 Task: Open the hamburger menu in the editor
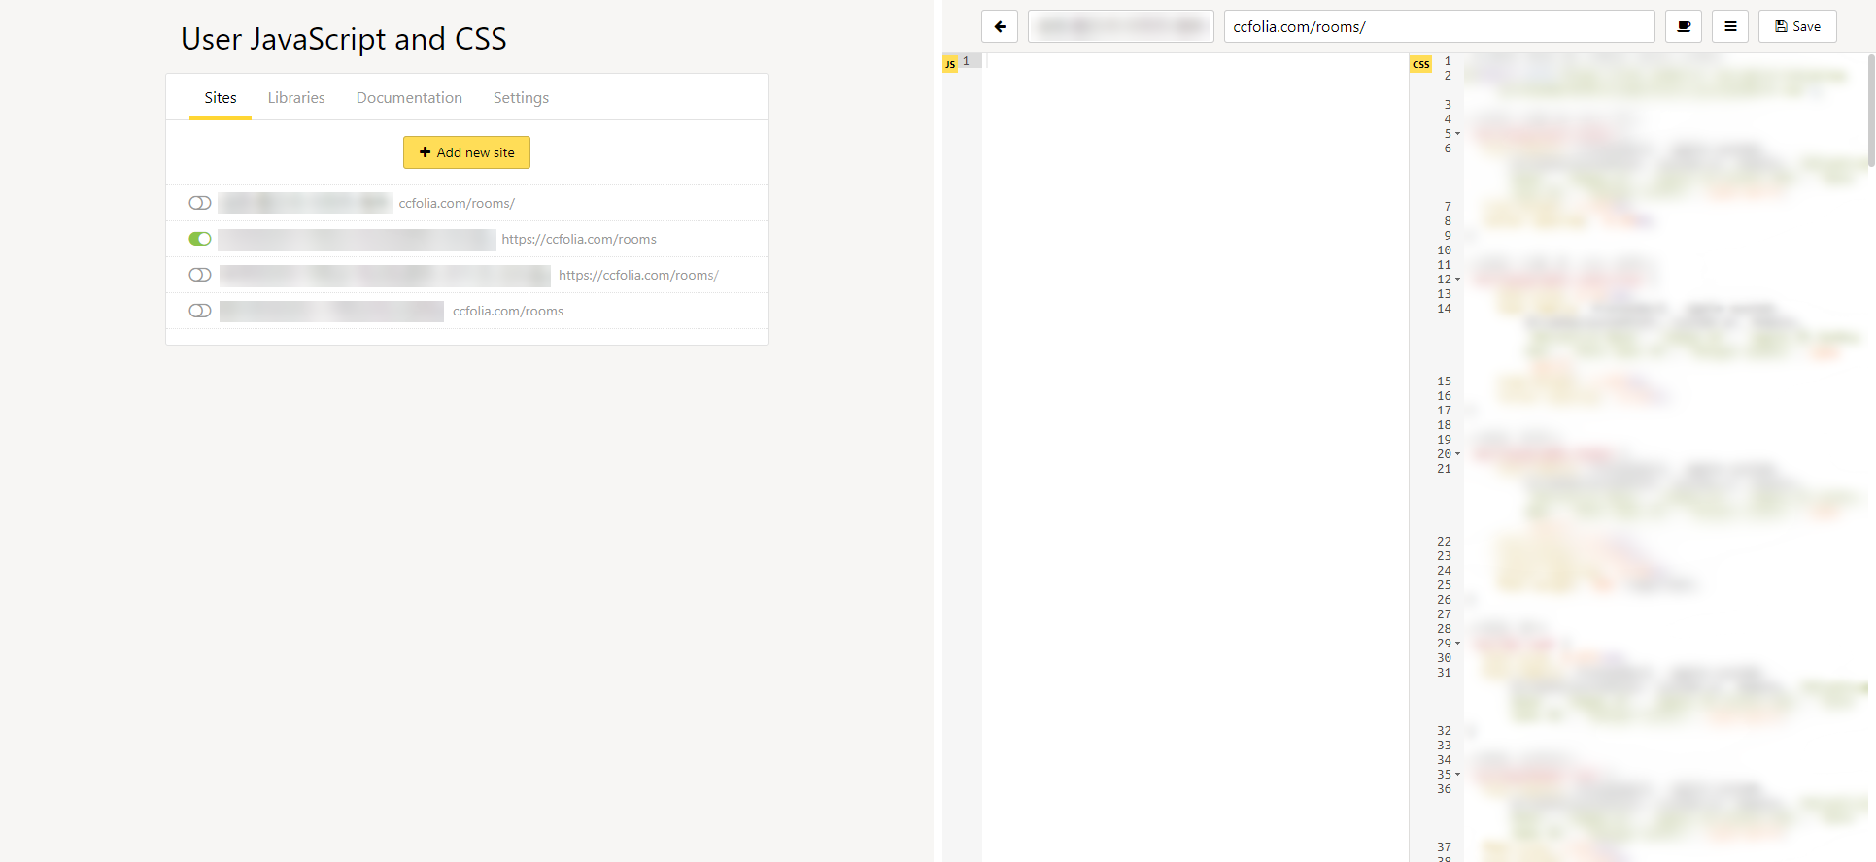(1730, 26)
